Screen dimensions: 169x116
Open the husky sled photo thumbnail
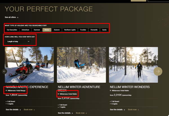(x=81, y=65)
